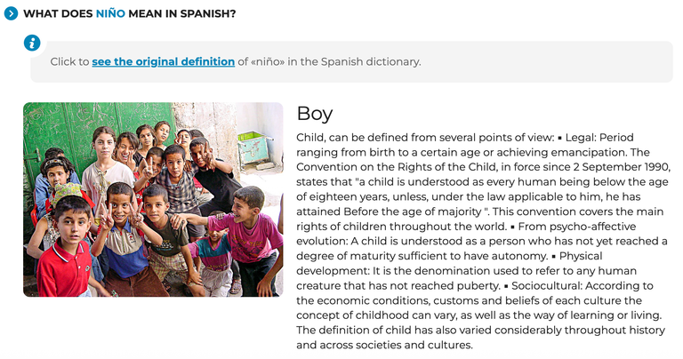This screenshot has height=359, width=683.
Task: Click the blue word NIÑO in the heading
Action: point(110,13)
